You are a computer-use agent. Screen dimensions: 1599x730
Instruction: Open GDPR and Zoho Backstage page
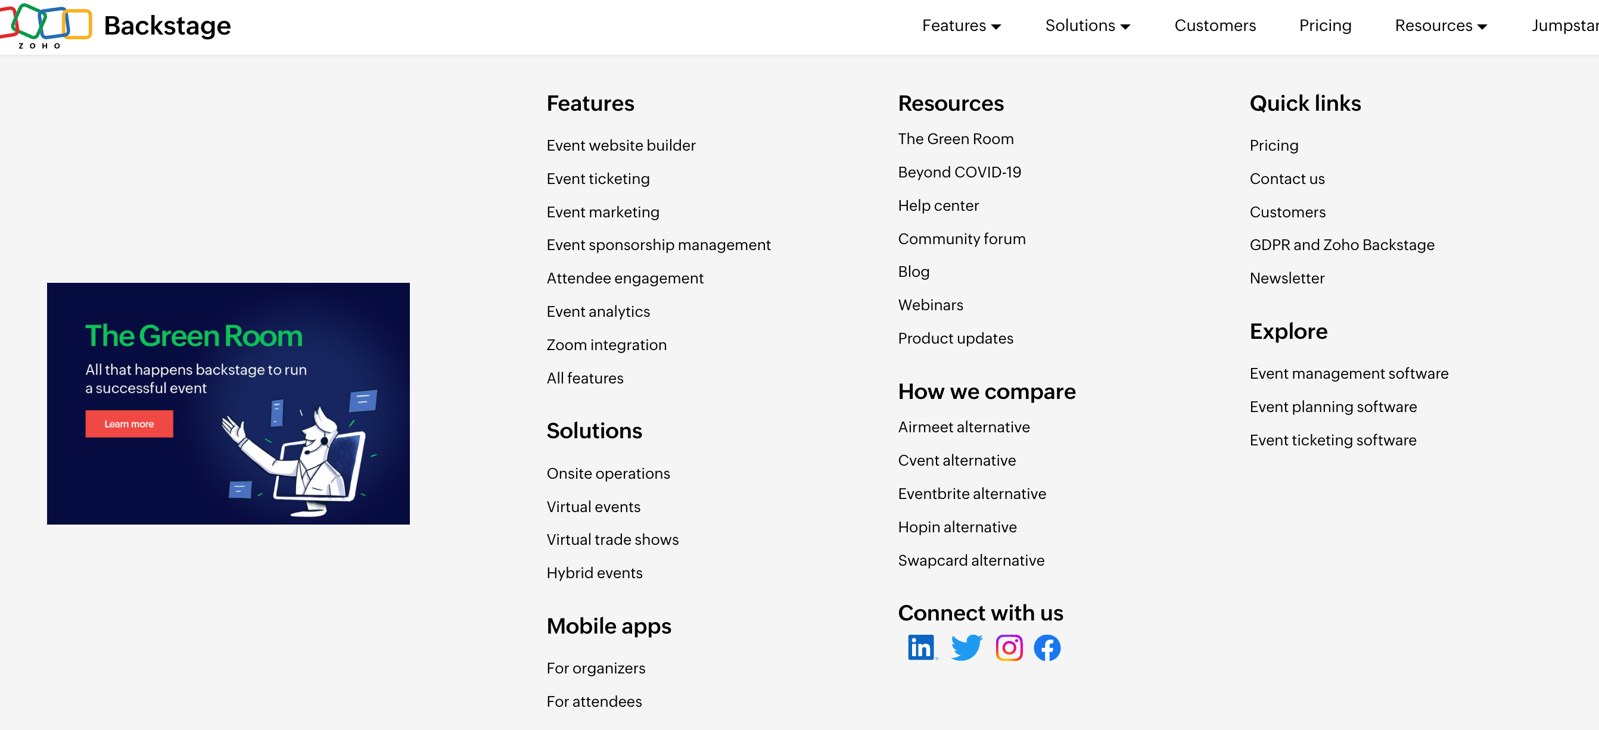click(1342, 244)
